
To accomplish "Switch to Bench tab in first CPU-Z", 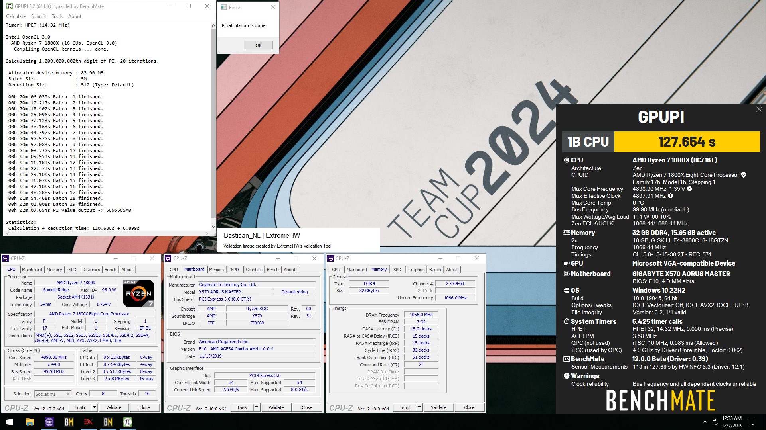I will [111, 270].
